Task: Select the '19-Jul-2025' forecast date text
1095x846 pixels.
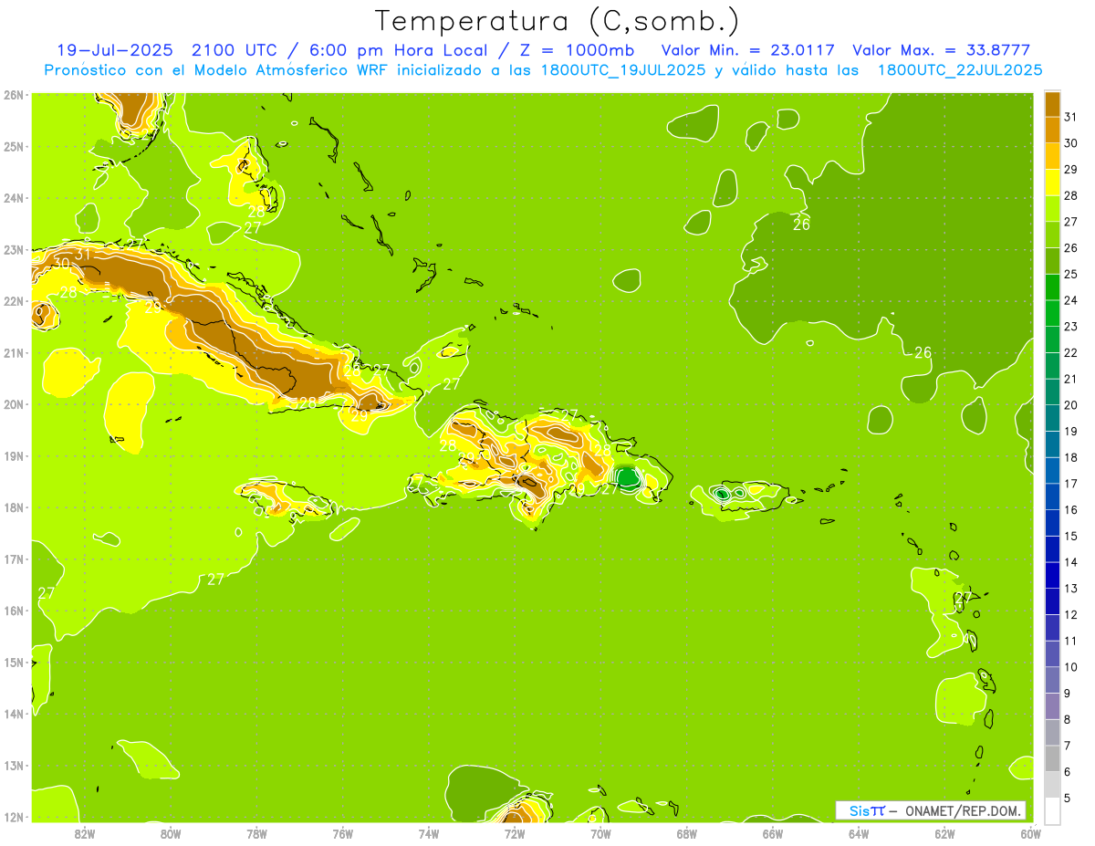Action: 113,50
